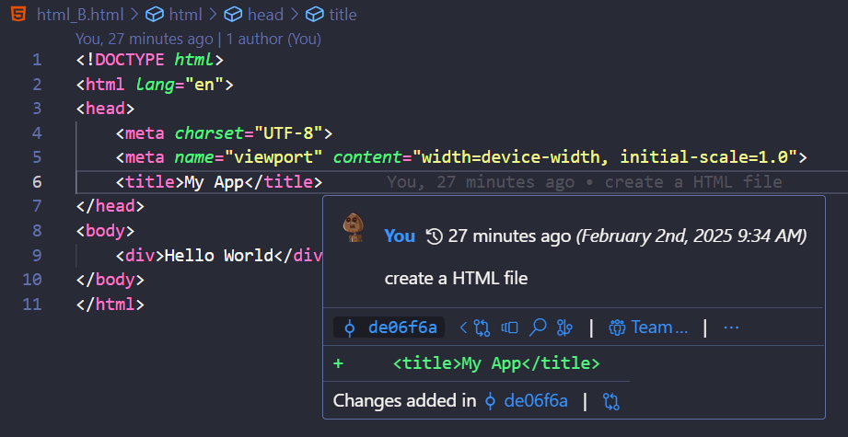Click the added diff line '<title>My App</title>' in the hover
This screenshot has width=848, height=437.
tap(496, 363)
